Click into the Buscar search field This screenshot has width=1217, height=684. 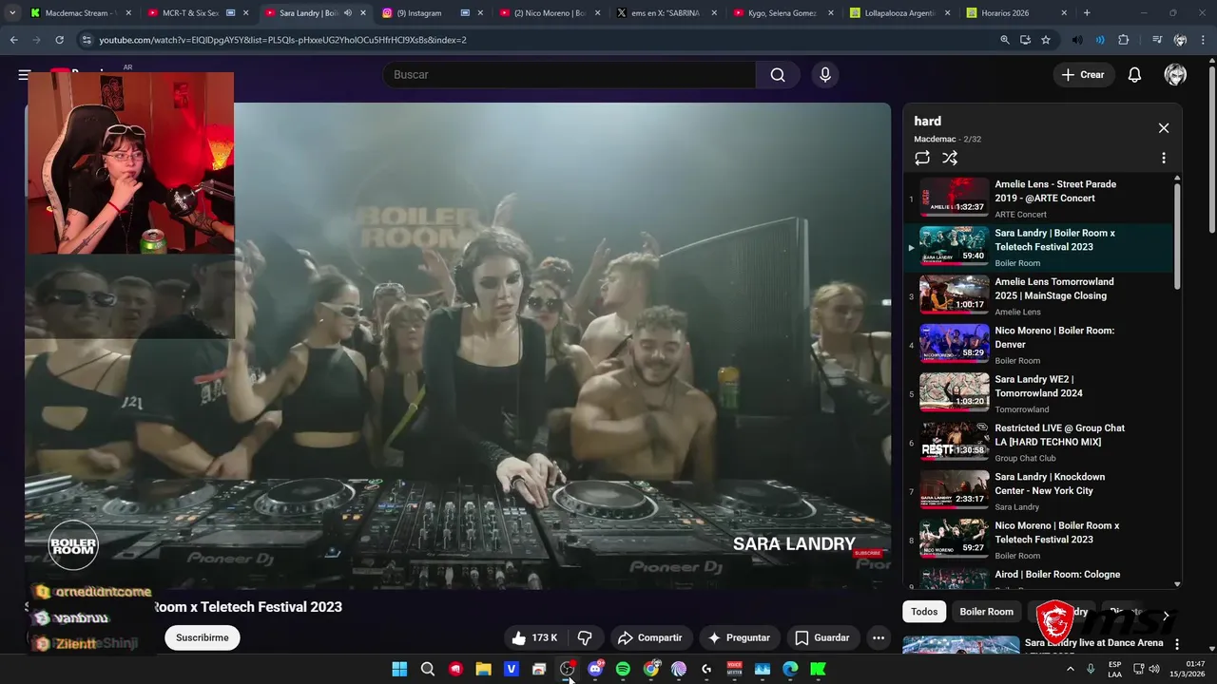(570, 75)
